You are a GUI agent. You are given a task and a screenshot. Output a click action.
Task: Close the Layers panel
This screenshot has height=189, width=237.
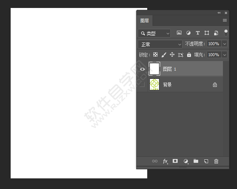[226, 13]
